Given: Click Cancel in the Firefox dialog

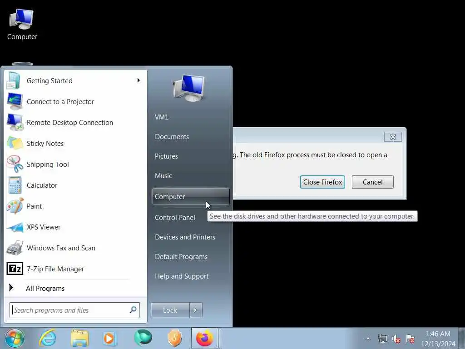Looking at the screenshot, I should point(372,182).
